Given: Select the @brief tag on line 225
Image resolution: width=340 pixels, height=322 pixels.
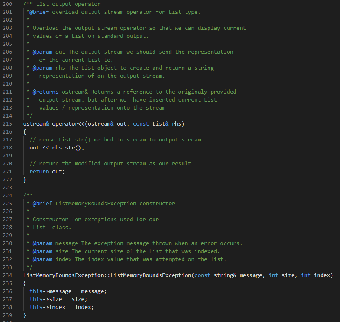Looking at the screenshot, I should [42, 203].
